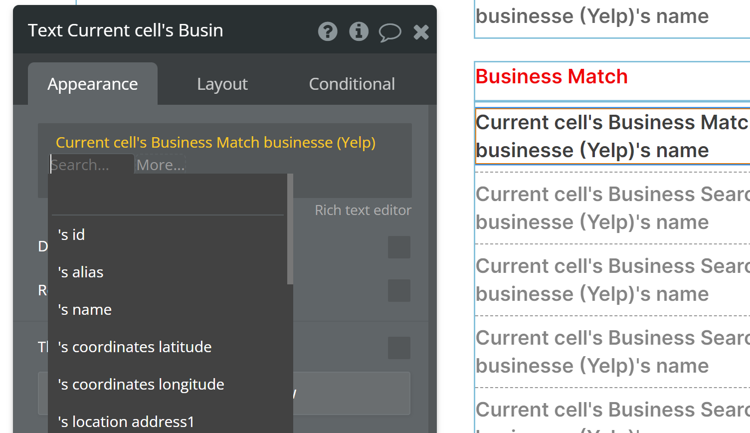
Task: Switch to the Layout tab
Action: [222, 84]
